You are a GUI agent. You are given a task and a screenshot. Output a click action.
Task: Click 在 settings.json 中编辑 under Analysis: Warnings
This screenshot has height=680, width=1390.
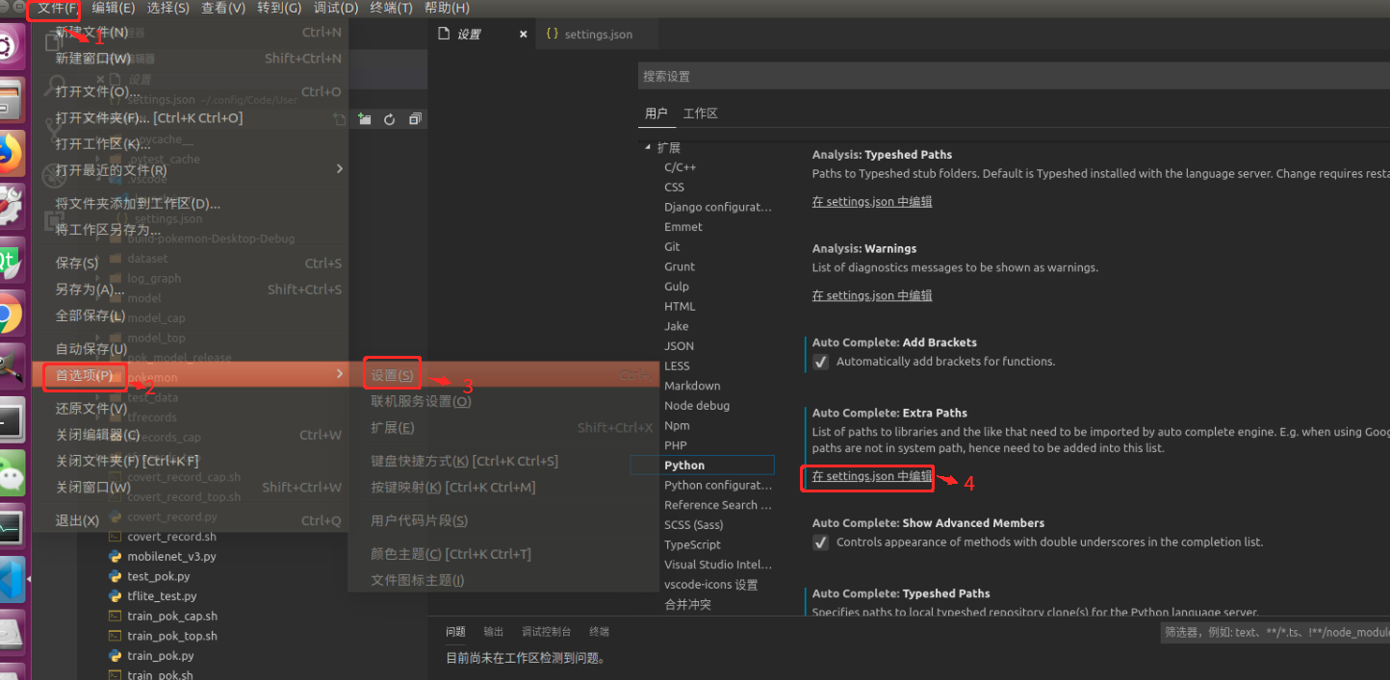tap(871, 295)
